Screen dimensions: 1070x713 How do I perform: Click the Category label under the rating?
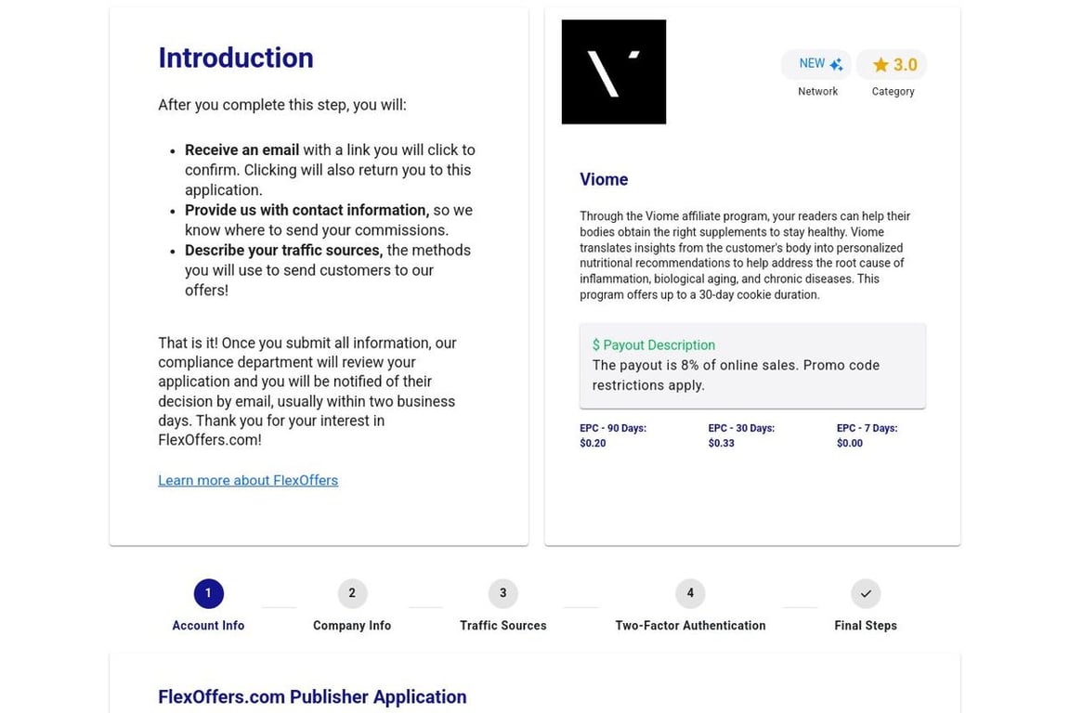(x=893, y=91)
